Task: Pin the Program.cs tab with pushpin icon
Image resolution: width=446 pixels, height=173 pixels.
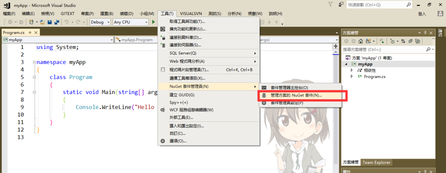Action: click(30, 33)
